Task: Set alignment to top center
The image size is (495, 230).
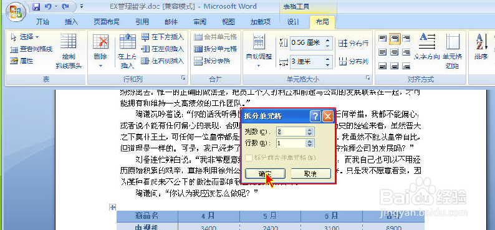Action: [x=394, y=39]
